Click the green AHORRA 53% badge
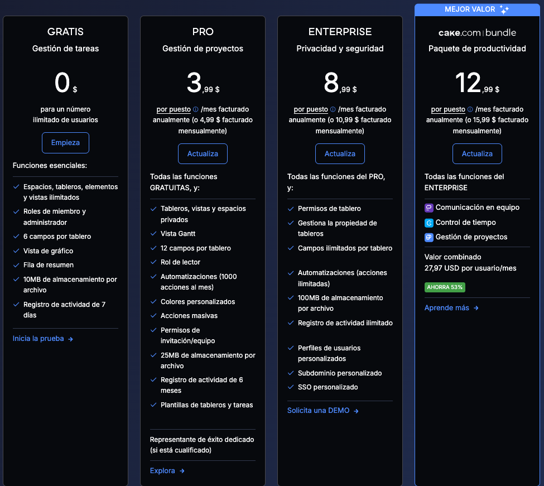544x486 pixels. click(x=445, y=287)
